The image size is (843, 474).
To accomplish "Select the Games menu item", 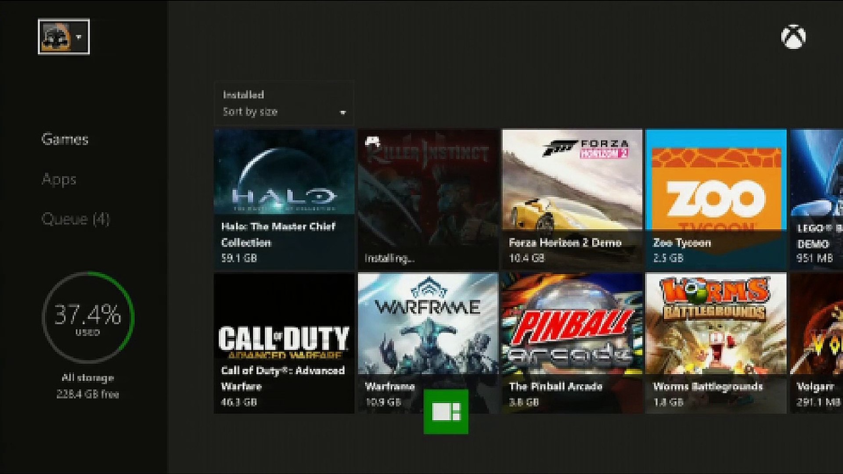I will tap(65, 140).
